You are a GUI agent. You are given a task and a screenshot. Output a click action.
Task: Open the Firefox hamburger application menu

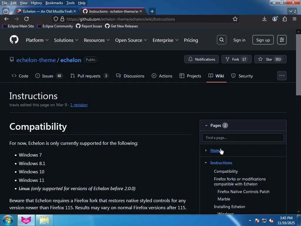pyautogui.click(x=295, y=19)
